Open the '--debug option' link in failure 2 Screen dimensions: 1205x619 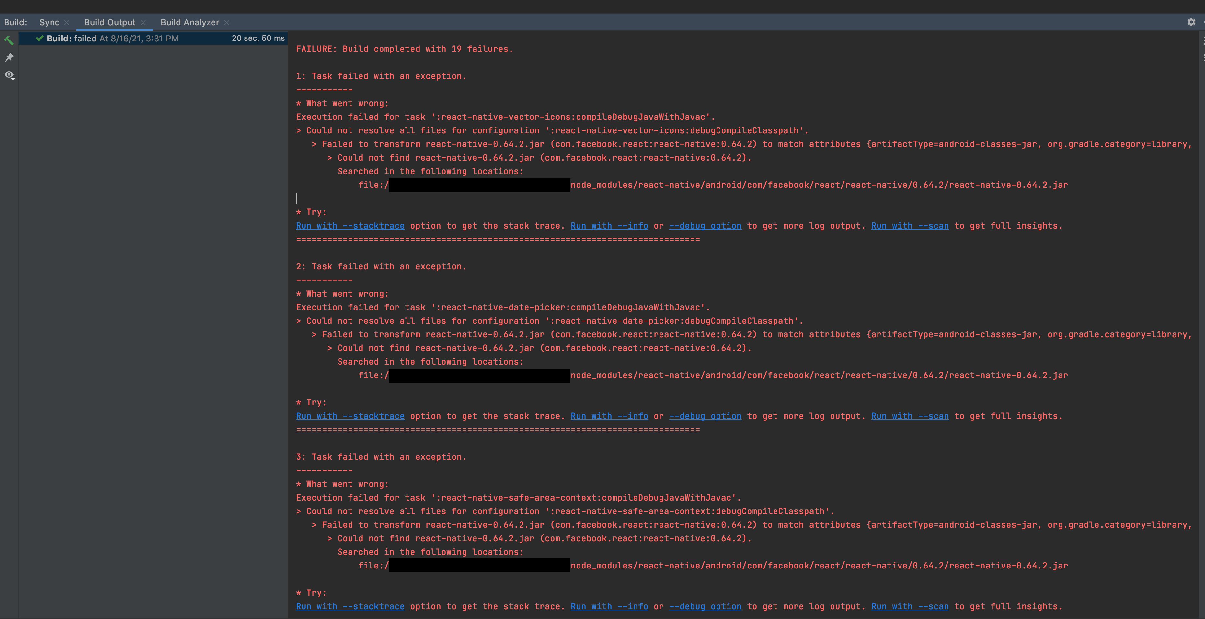pos(706,416)
